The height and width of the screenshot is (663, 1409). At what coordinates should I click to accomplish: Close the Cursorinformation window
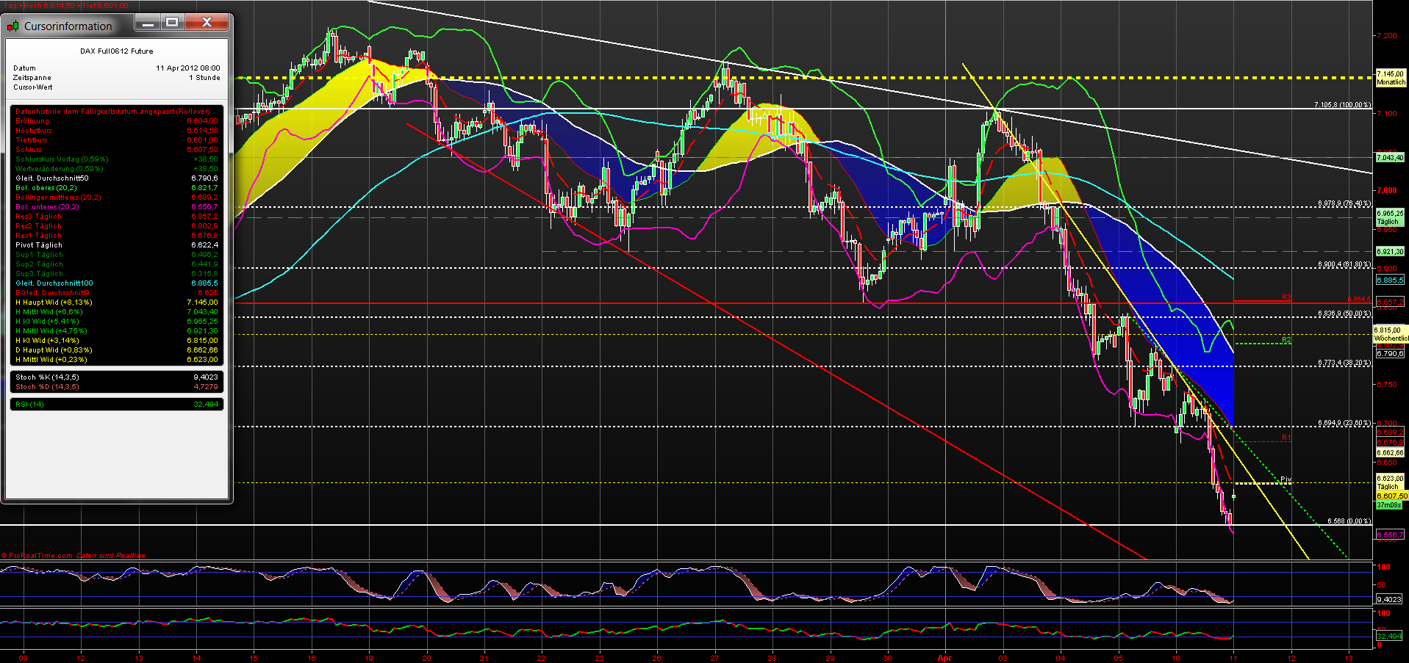(x=207, y=23)
